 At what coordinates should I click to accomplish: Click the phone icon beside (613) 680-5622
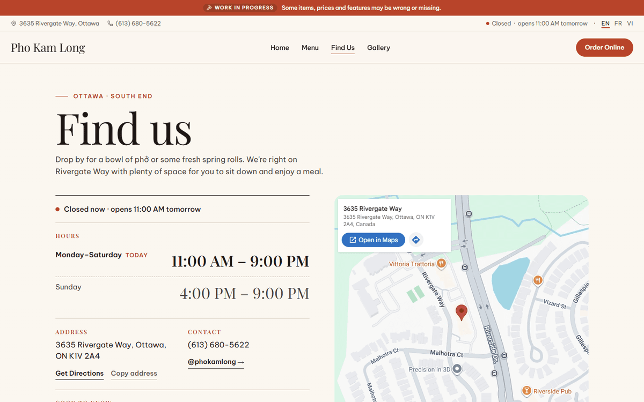click(x=110, y=24)
